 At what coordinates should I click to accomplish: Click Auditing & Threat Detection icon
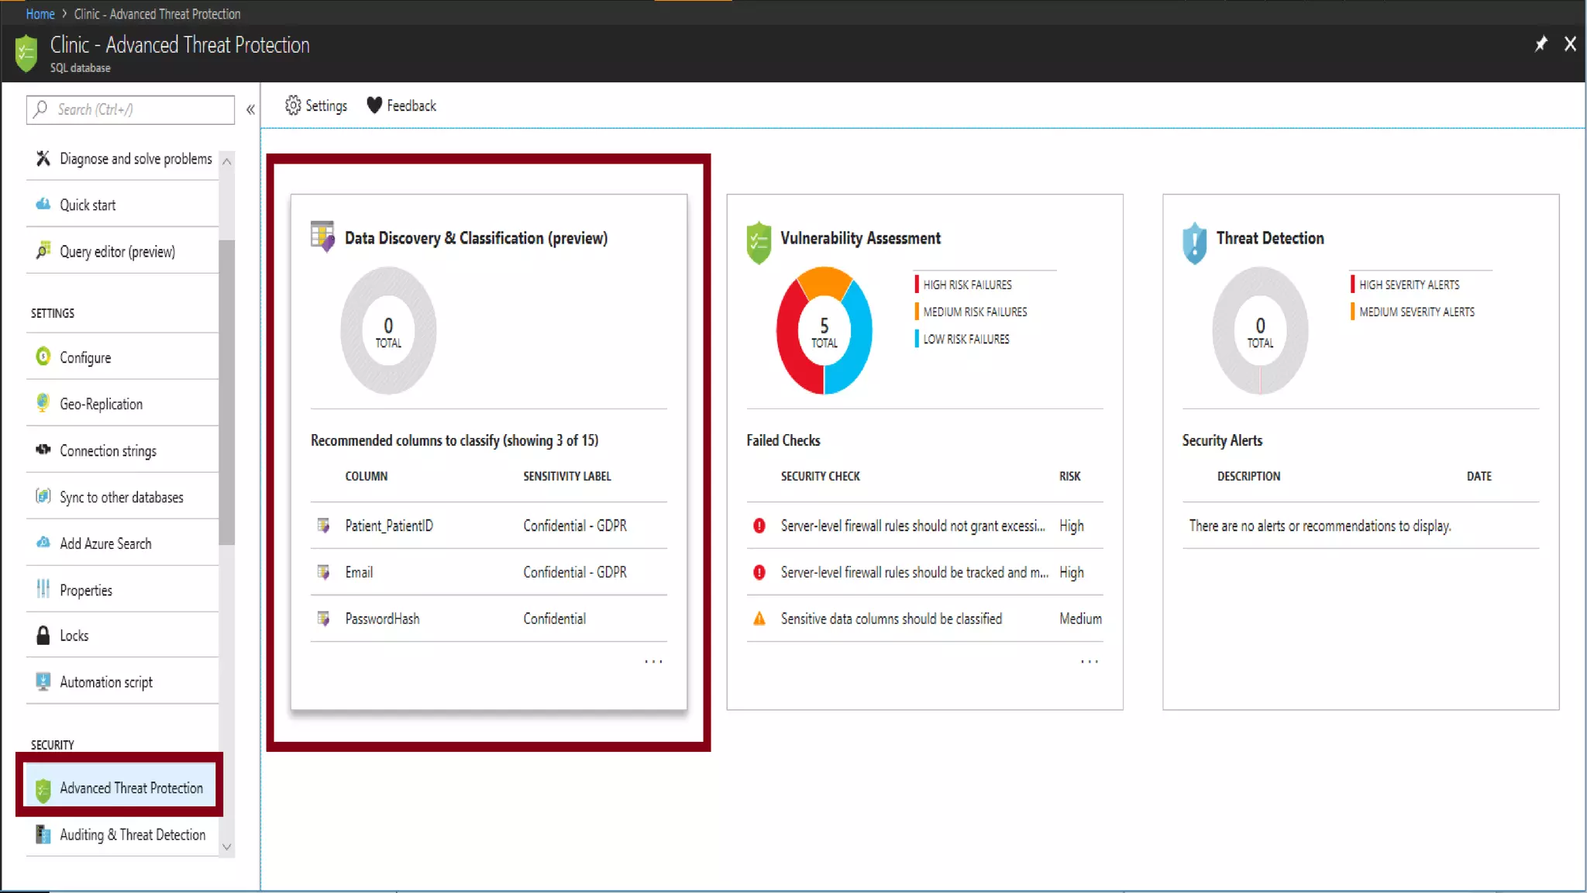pos(43,834)
